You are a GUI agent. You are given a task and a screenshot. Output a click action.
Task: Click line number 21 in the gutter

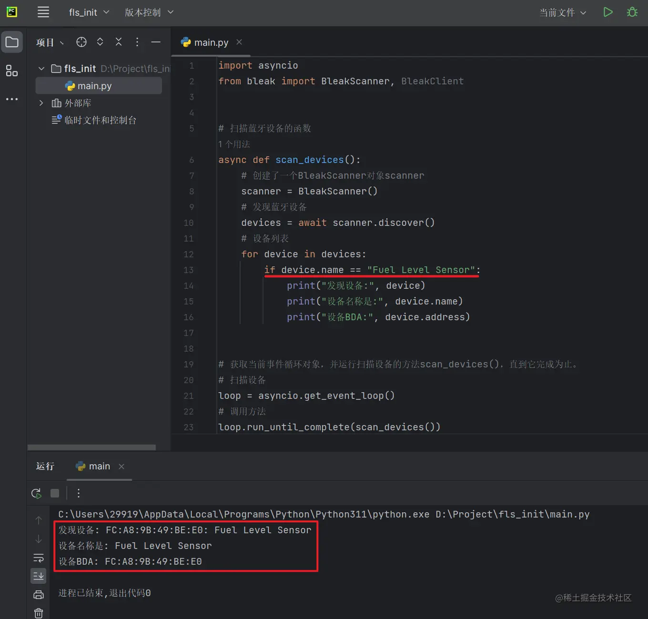point(189,396)
